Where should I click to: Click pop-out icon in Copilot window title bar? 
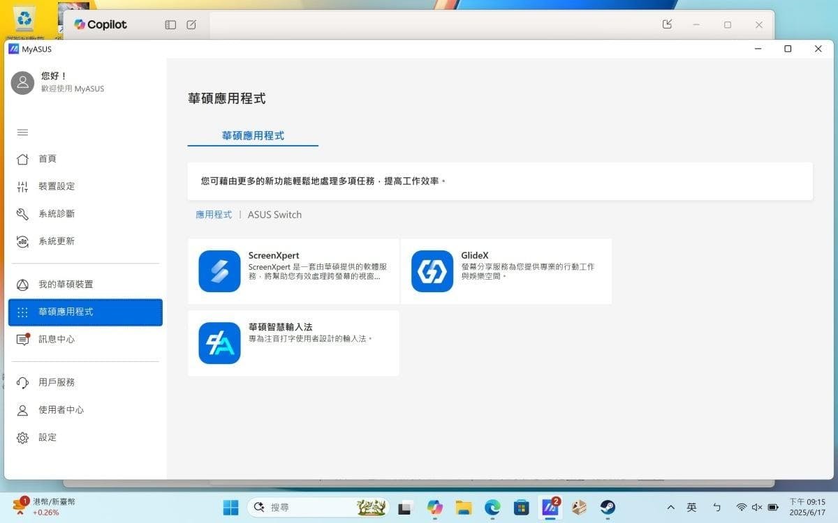pos(667,24)
